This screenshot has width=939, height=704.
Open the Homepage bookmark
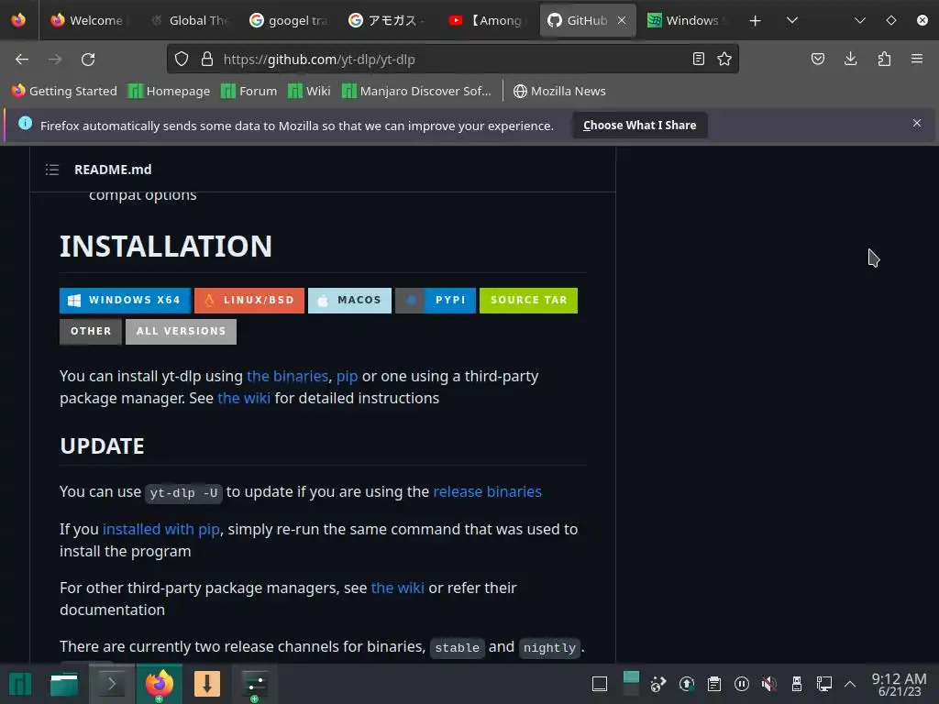coord(170,91)
